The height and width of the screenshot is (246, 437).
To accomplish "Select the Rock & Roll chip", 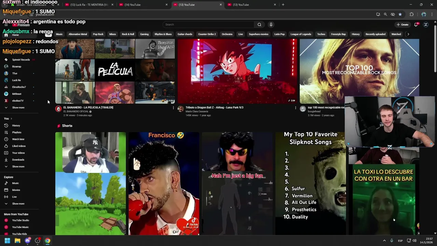I will [x=128, y=34].
